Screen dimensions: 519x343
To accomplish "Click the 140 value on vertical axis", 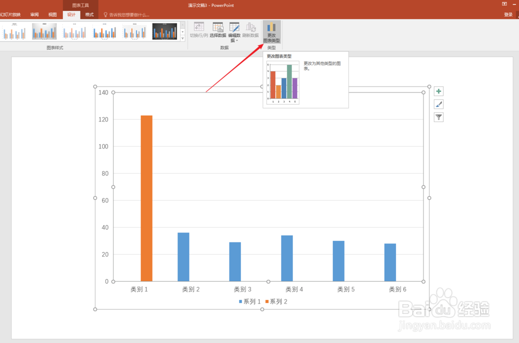I will click(x=103, y=92).
